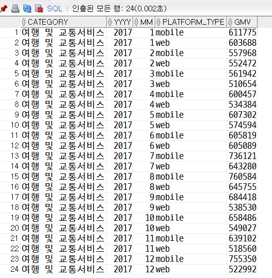Click the 'web' cell in row 16
Viewport: 272px width, 278px height.
(x=191, y=187)
